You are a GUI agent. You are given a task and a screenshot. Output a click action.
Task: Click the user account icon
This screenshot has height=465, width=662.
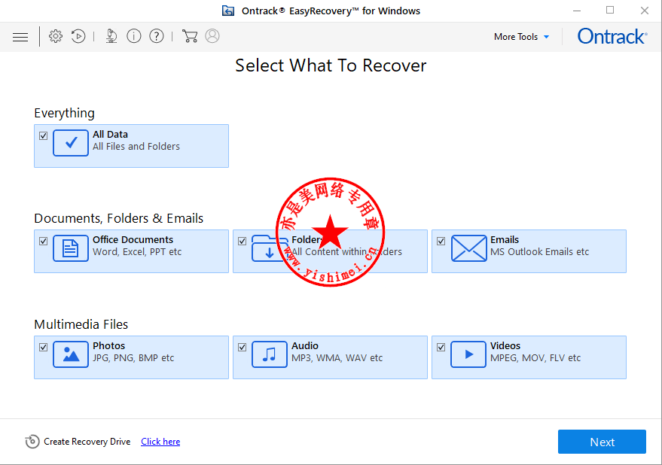(212, 36)
